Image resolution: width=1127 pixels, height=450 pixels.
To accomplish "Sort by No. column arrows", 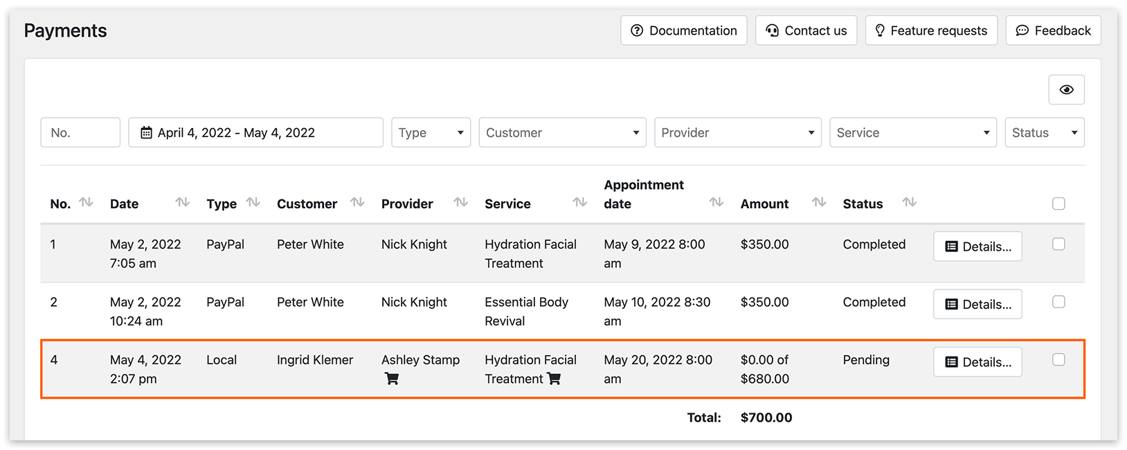I will (86, 202).
